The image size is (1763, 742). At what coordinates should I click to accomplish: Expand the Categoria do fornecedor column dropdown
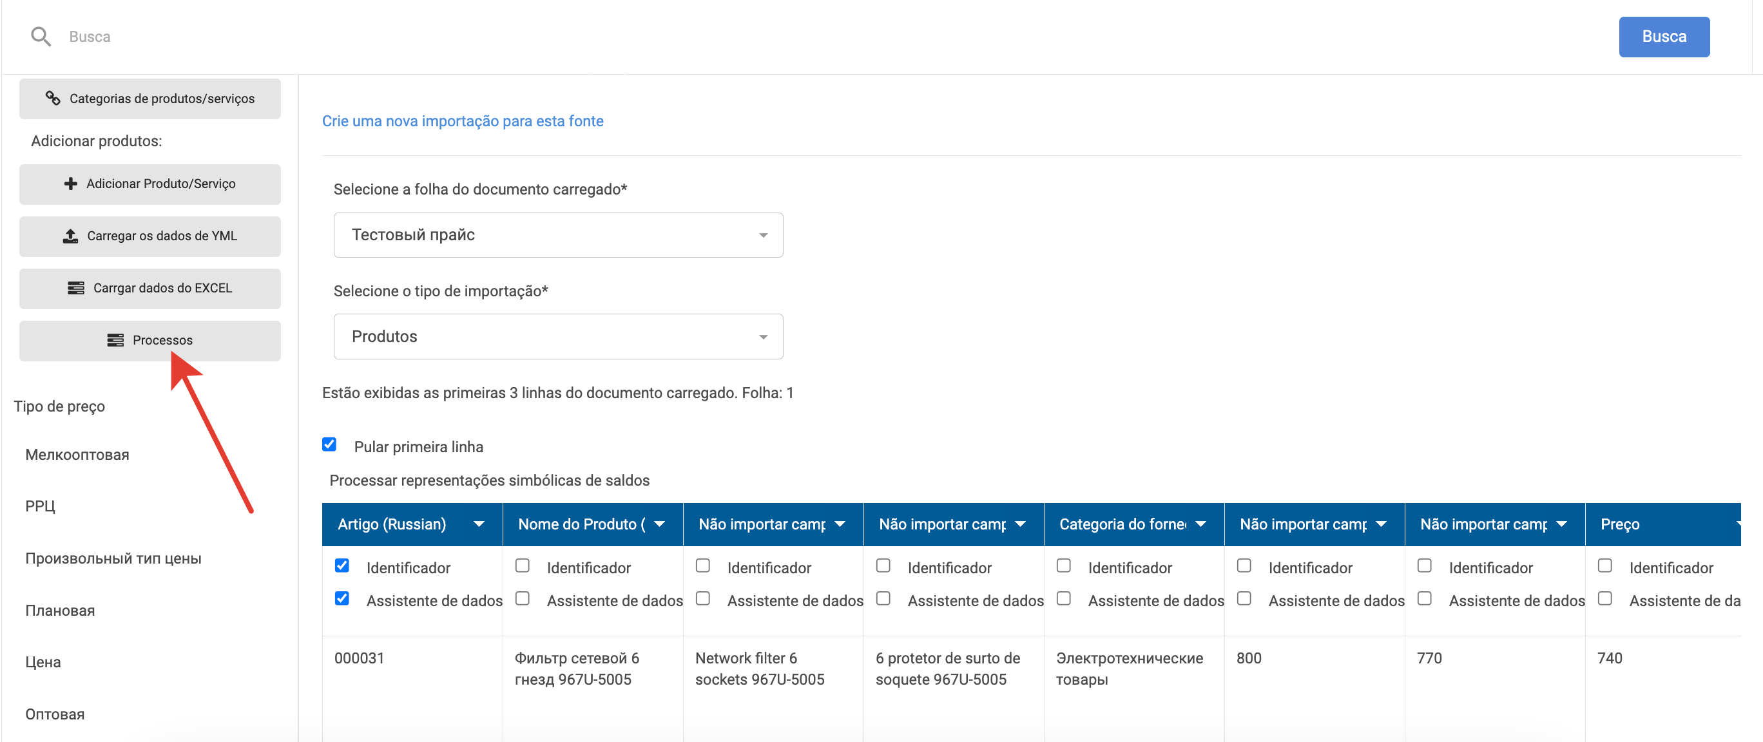pos(1200,524)
